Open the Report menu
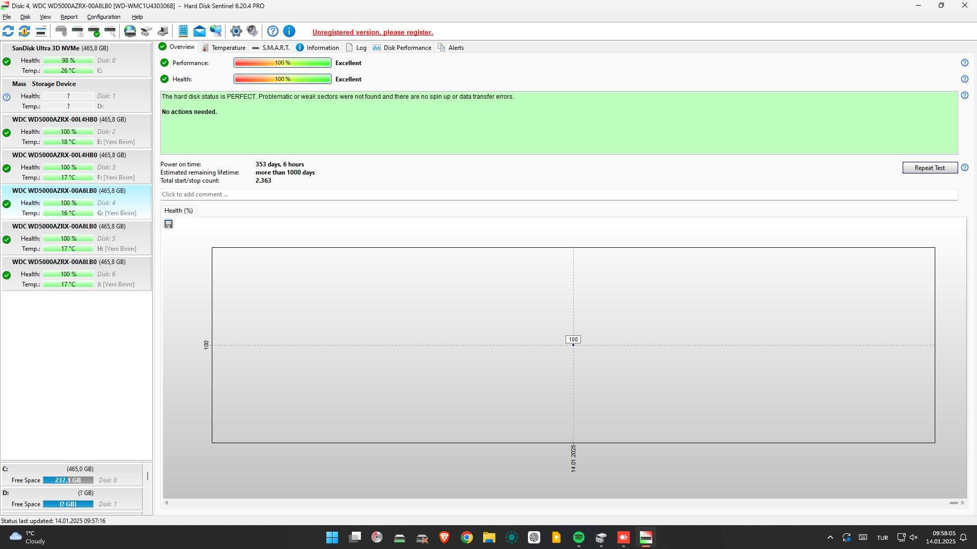This screenshot has width=977, height=549. coord(69,17)
